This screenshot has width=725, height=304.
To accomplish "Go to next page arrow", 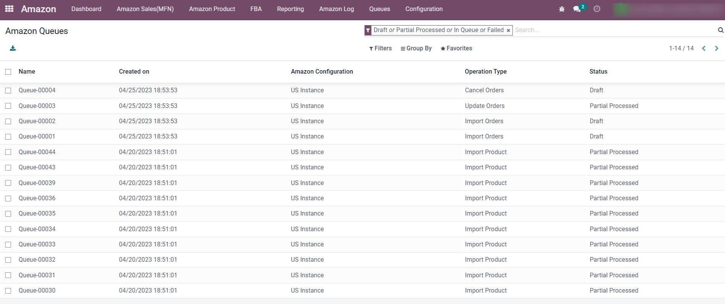I will coord(717,48).
